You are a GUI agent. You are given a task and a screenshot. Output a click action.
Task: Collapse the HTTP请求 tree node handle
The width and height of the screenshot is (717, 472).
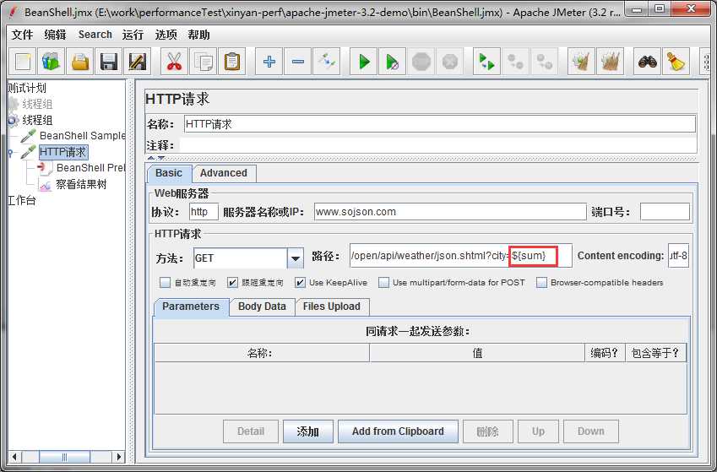(10, 153)
